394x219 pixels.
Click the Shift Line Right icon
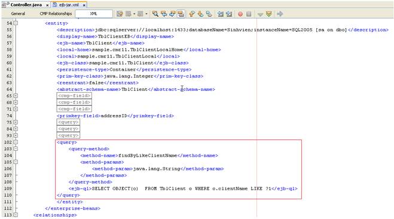coord(229,14)
